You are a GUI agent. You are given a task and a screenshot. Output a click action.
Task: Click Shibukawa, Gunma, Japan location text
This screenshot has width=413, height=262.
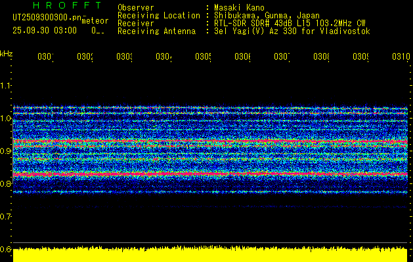click(267, 16)
